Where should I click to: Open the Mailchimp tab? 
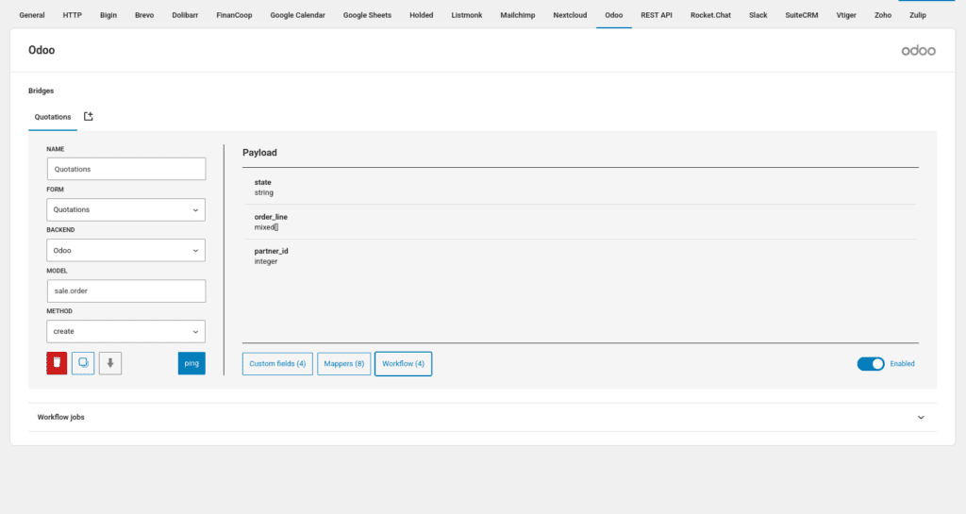[518, 15]
